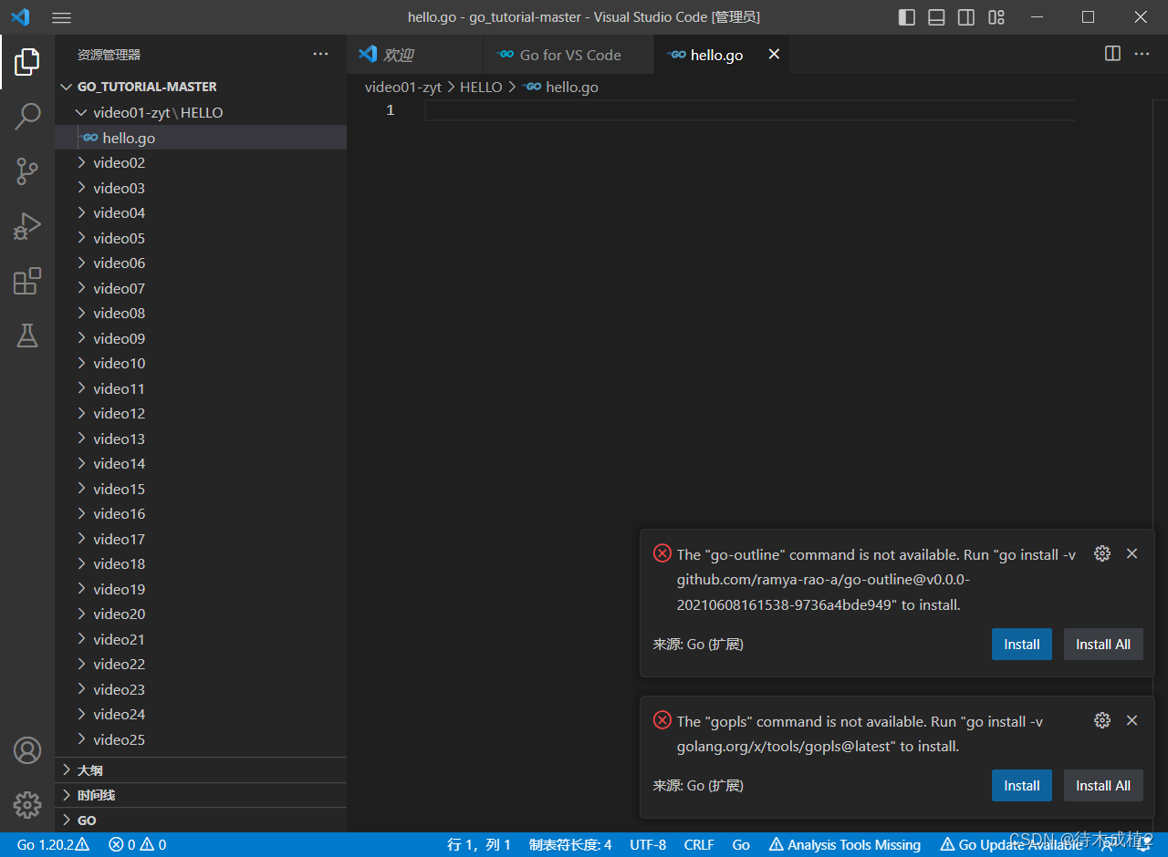Image resolution: width=1168 pixels, height=857 pixels.
Task: Select Go language mode in status bar
Action: click(741, 845)
